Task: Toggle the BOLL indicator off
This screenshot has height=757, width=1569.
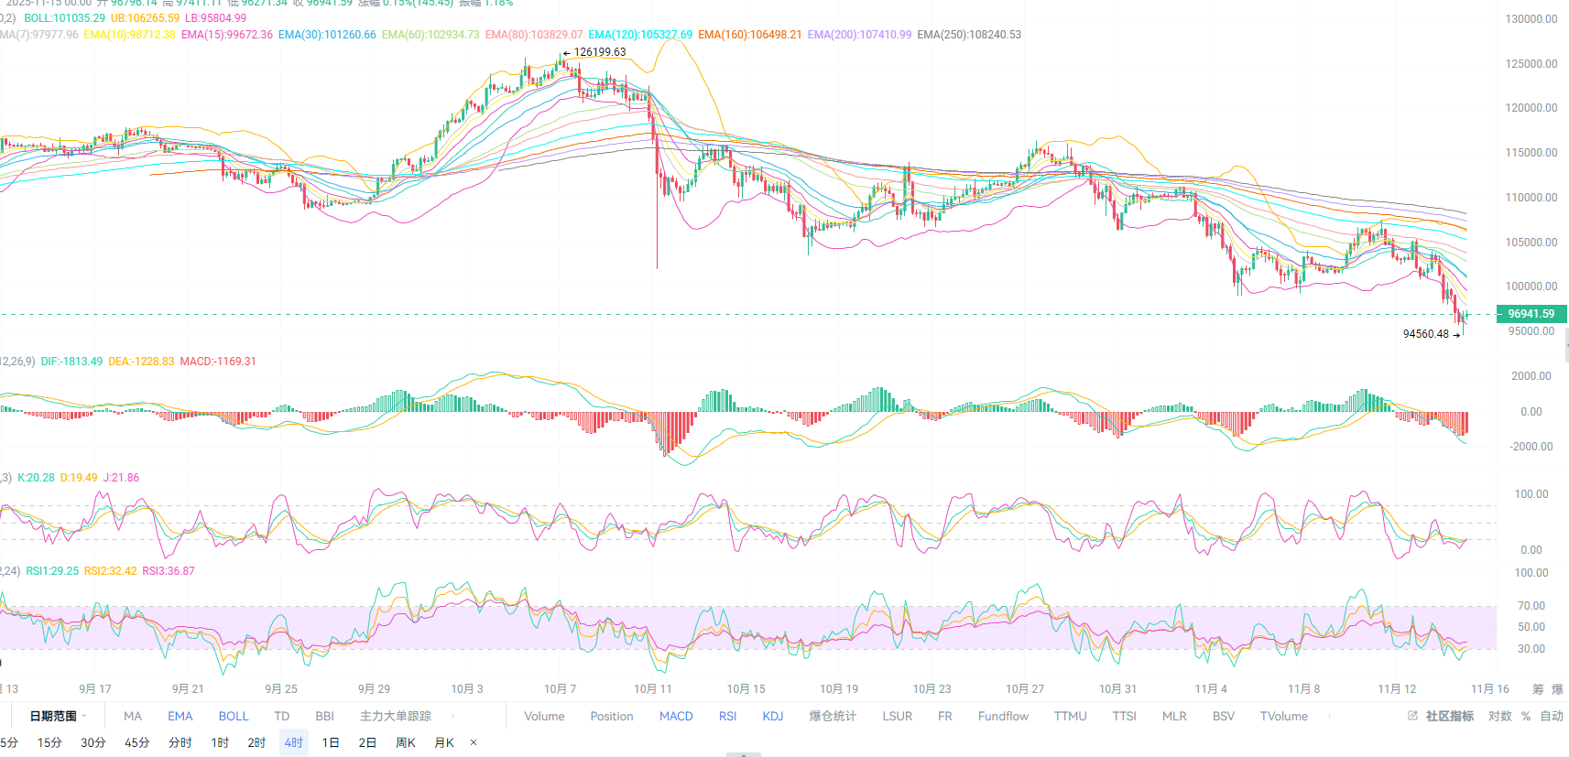Action: click(x=233, y=716)
